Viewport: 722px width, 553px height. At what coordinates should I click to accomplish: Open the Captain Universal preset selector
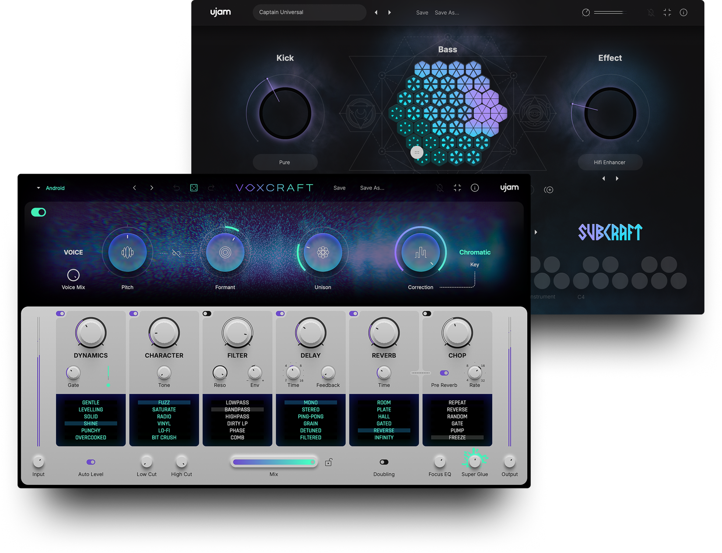(309, 12)
